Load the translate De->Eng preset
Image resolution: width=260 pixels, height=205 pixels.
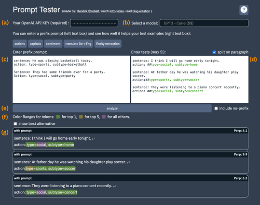78,44
